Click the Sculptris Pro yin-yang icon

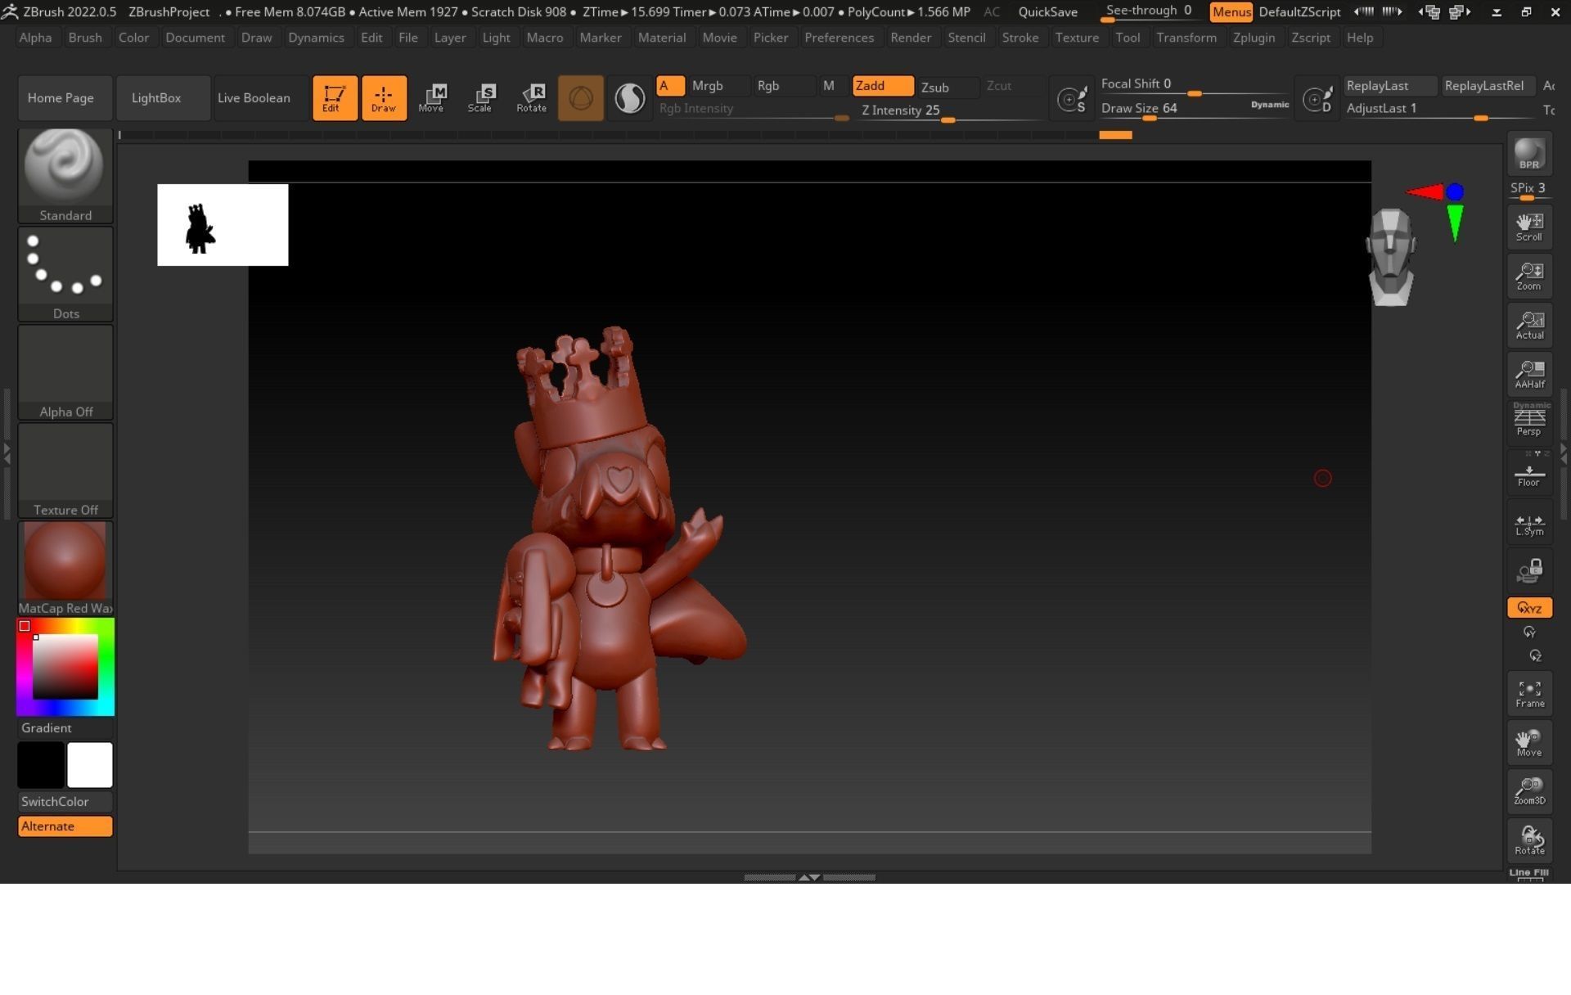[629, 98]
